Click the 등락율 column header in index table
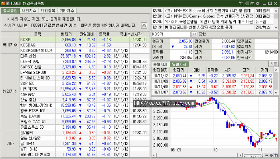Screen dimensions: 280x159 105,34
